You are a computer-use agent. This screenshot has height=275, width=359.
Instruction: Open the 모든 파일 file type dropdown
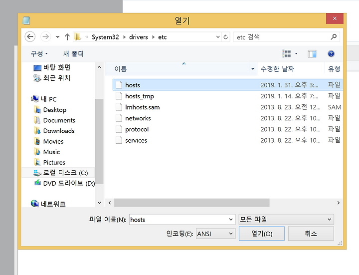[x=286, y=219]
